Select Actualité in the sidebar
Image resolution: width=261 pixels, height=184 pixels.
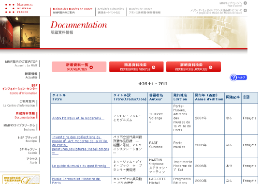(31, 76)
